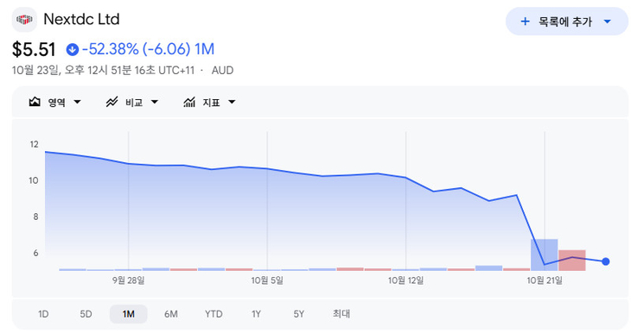
Task: Click the tall blue volume bar at 10월 21일
Action: 544,254
